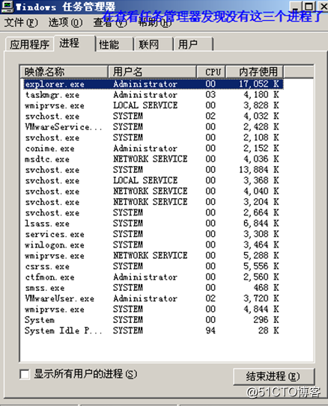The height and width of the screenshot is (406, 328).
Task: Sort by 内存使用 column header
Action: click(255, 72)
